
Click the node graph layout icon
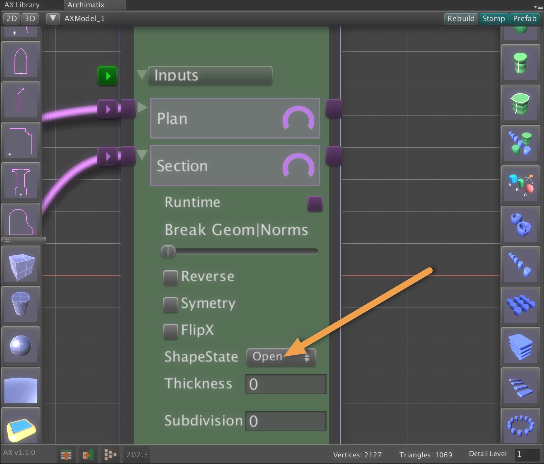coord(110,455)
